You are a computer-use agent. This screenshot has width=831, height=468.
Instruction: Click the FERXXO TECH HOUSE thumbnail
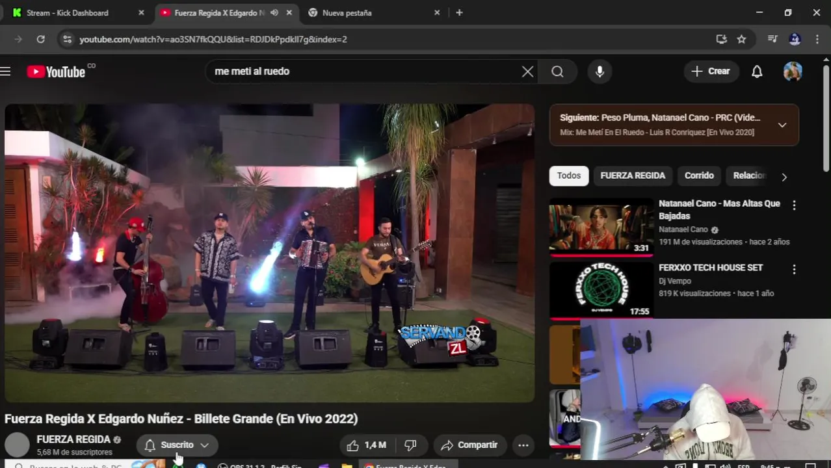601,290
